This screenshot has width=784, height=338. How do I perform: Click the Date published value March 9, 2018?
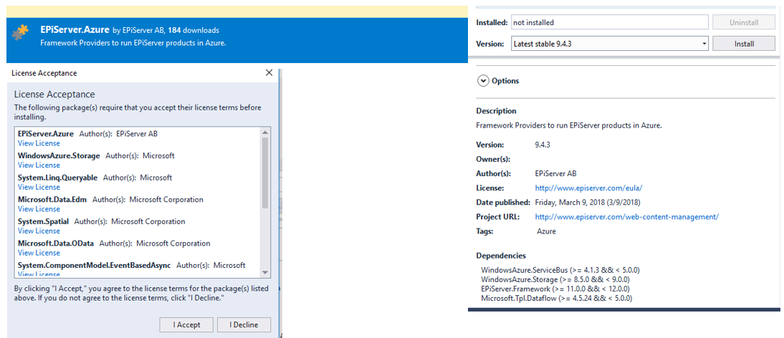(588, 203)
